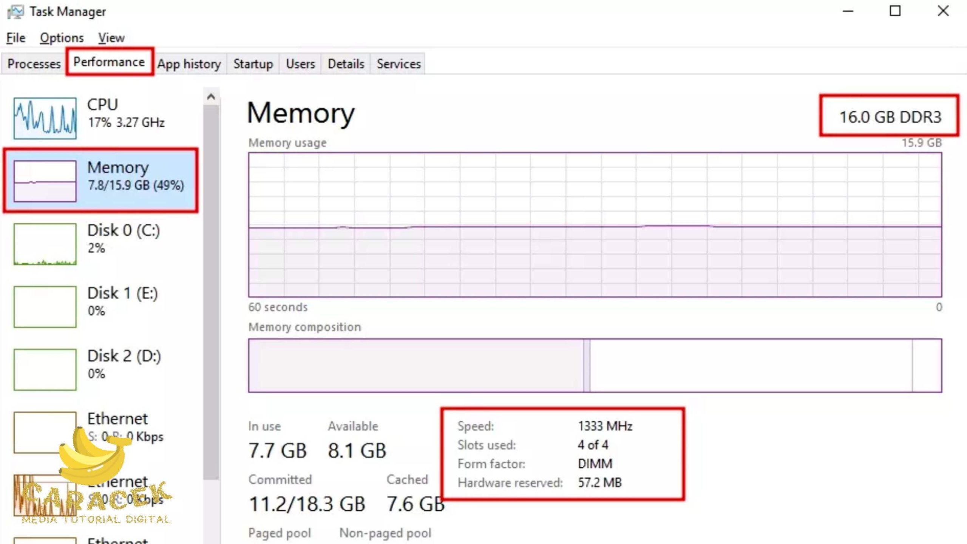
Task: Switch to the Details tab
Action: click(x=346, y=63)
